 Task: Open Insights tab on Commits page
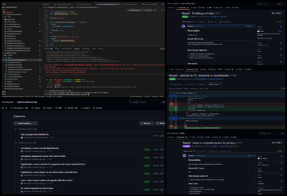pos(85,108)
